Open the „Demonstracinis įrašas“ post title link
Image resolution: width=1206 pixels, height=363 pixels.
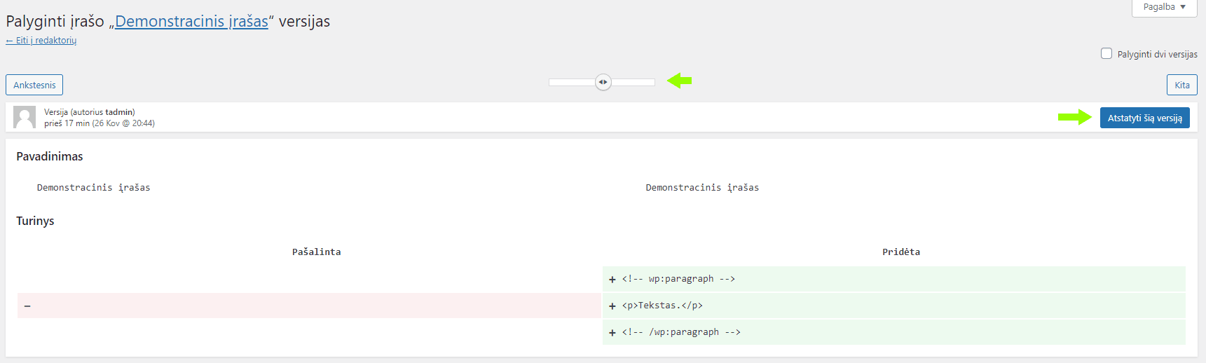(191, 22)
